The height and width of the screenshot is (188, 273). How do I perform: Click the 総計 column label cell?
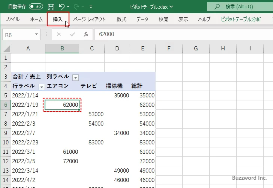142,86
